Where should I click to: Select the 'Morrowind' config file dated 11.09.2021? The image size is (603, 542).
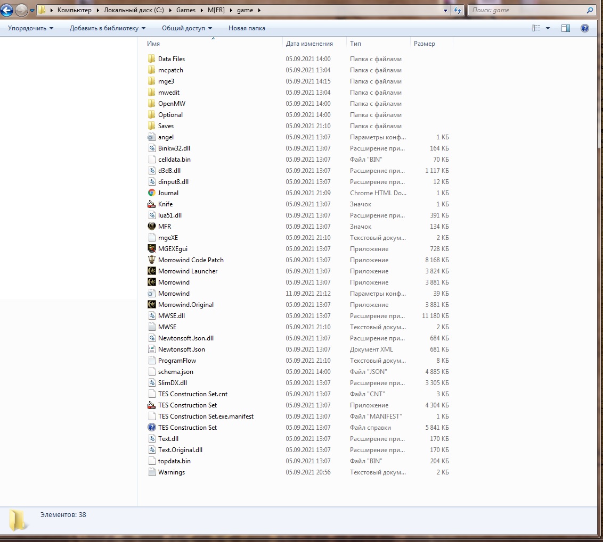(x=174, y=294)
